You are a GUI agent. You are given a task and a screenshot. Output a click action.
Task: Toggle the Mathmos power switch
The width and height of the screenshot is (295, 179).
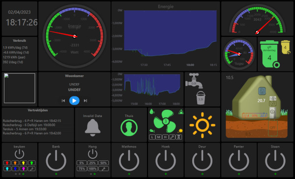pyautogui.click(x=129, y=161)
